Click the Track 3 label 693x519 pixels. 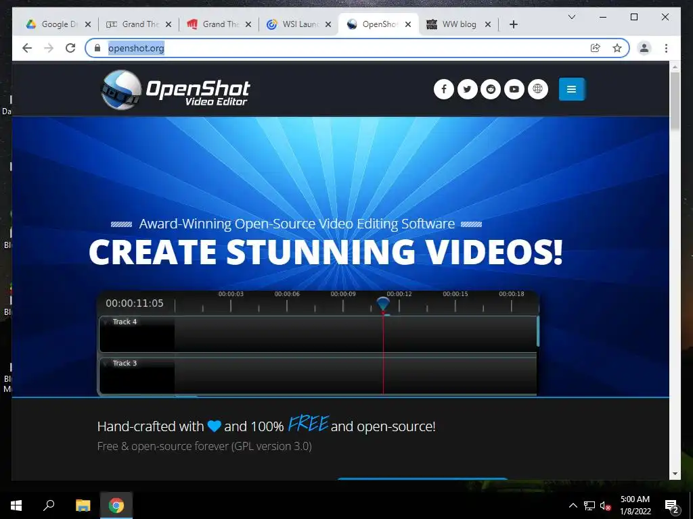(x=125, y=363)
